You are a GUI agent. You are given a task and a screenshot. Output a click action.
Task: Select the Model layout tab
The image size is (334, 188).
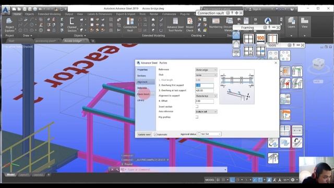point(10,174)
